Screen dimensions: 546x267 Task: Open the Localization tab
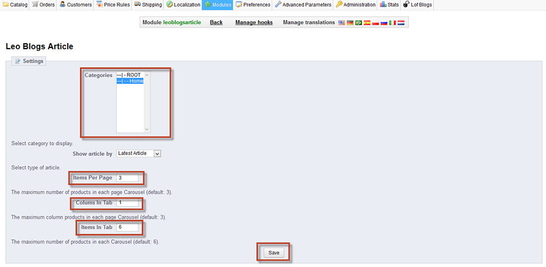183,5
